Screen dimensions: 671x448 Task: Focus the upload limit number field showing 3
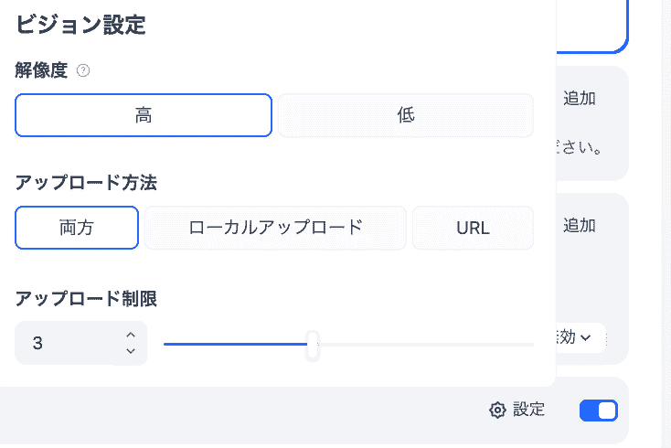click(64, 344)
